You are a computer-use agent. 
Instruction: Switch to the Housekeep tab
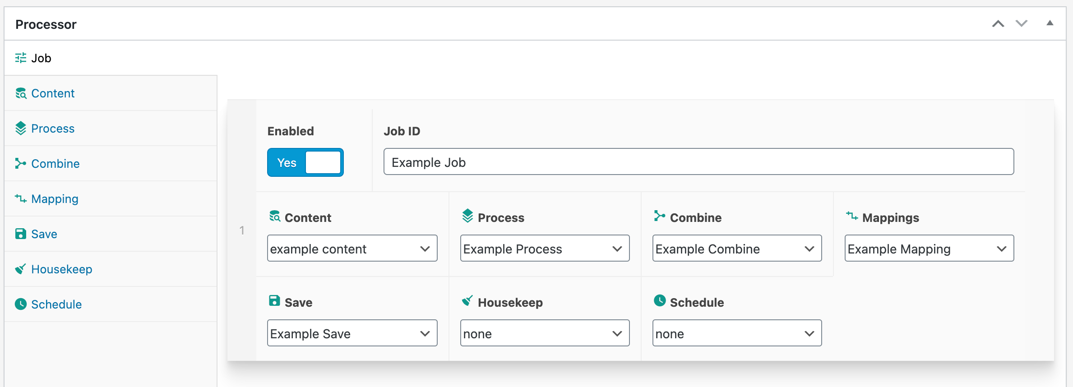coord(111,269)
